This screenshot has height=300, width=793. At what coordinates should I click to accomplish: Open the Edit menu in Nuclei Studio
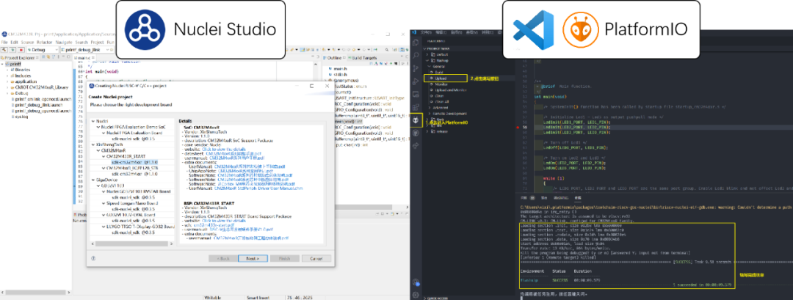click(x=14, y=43)
